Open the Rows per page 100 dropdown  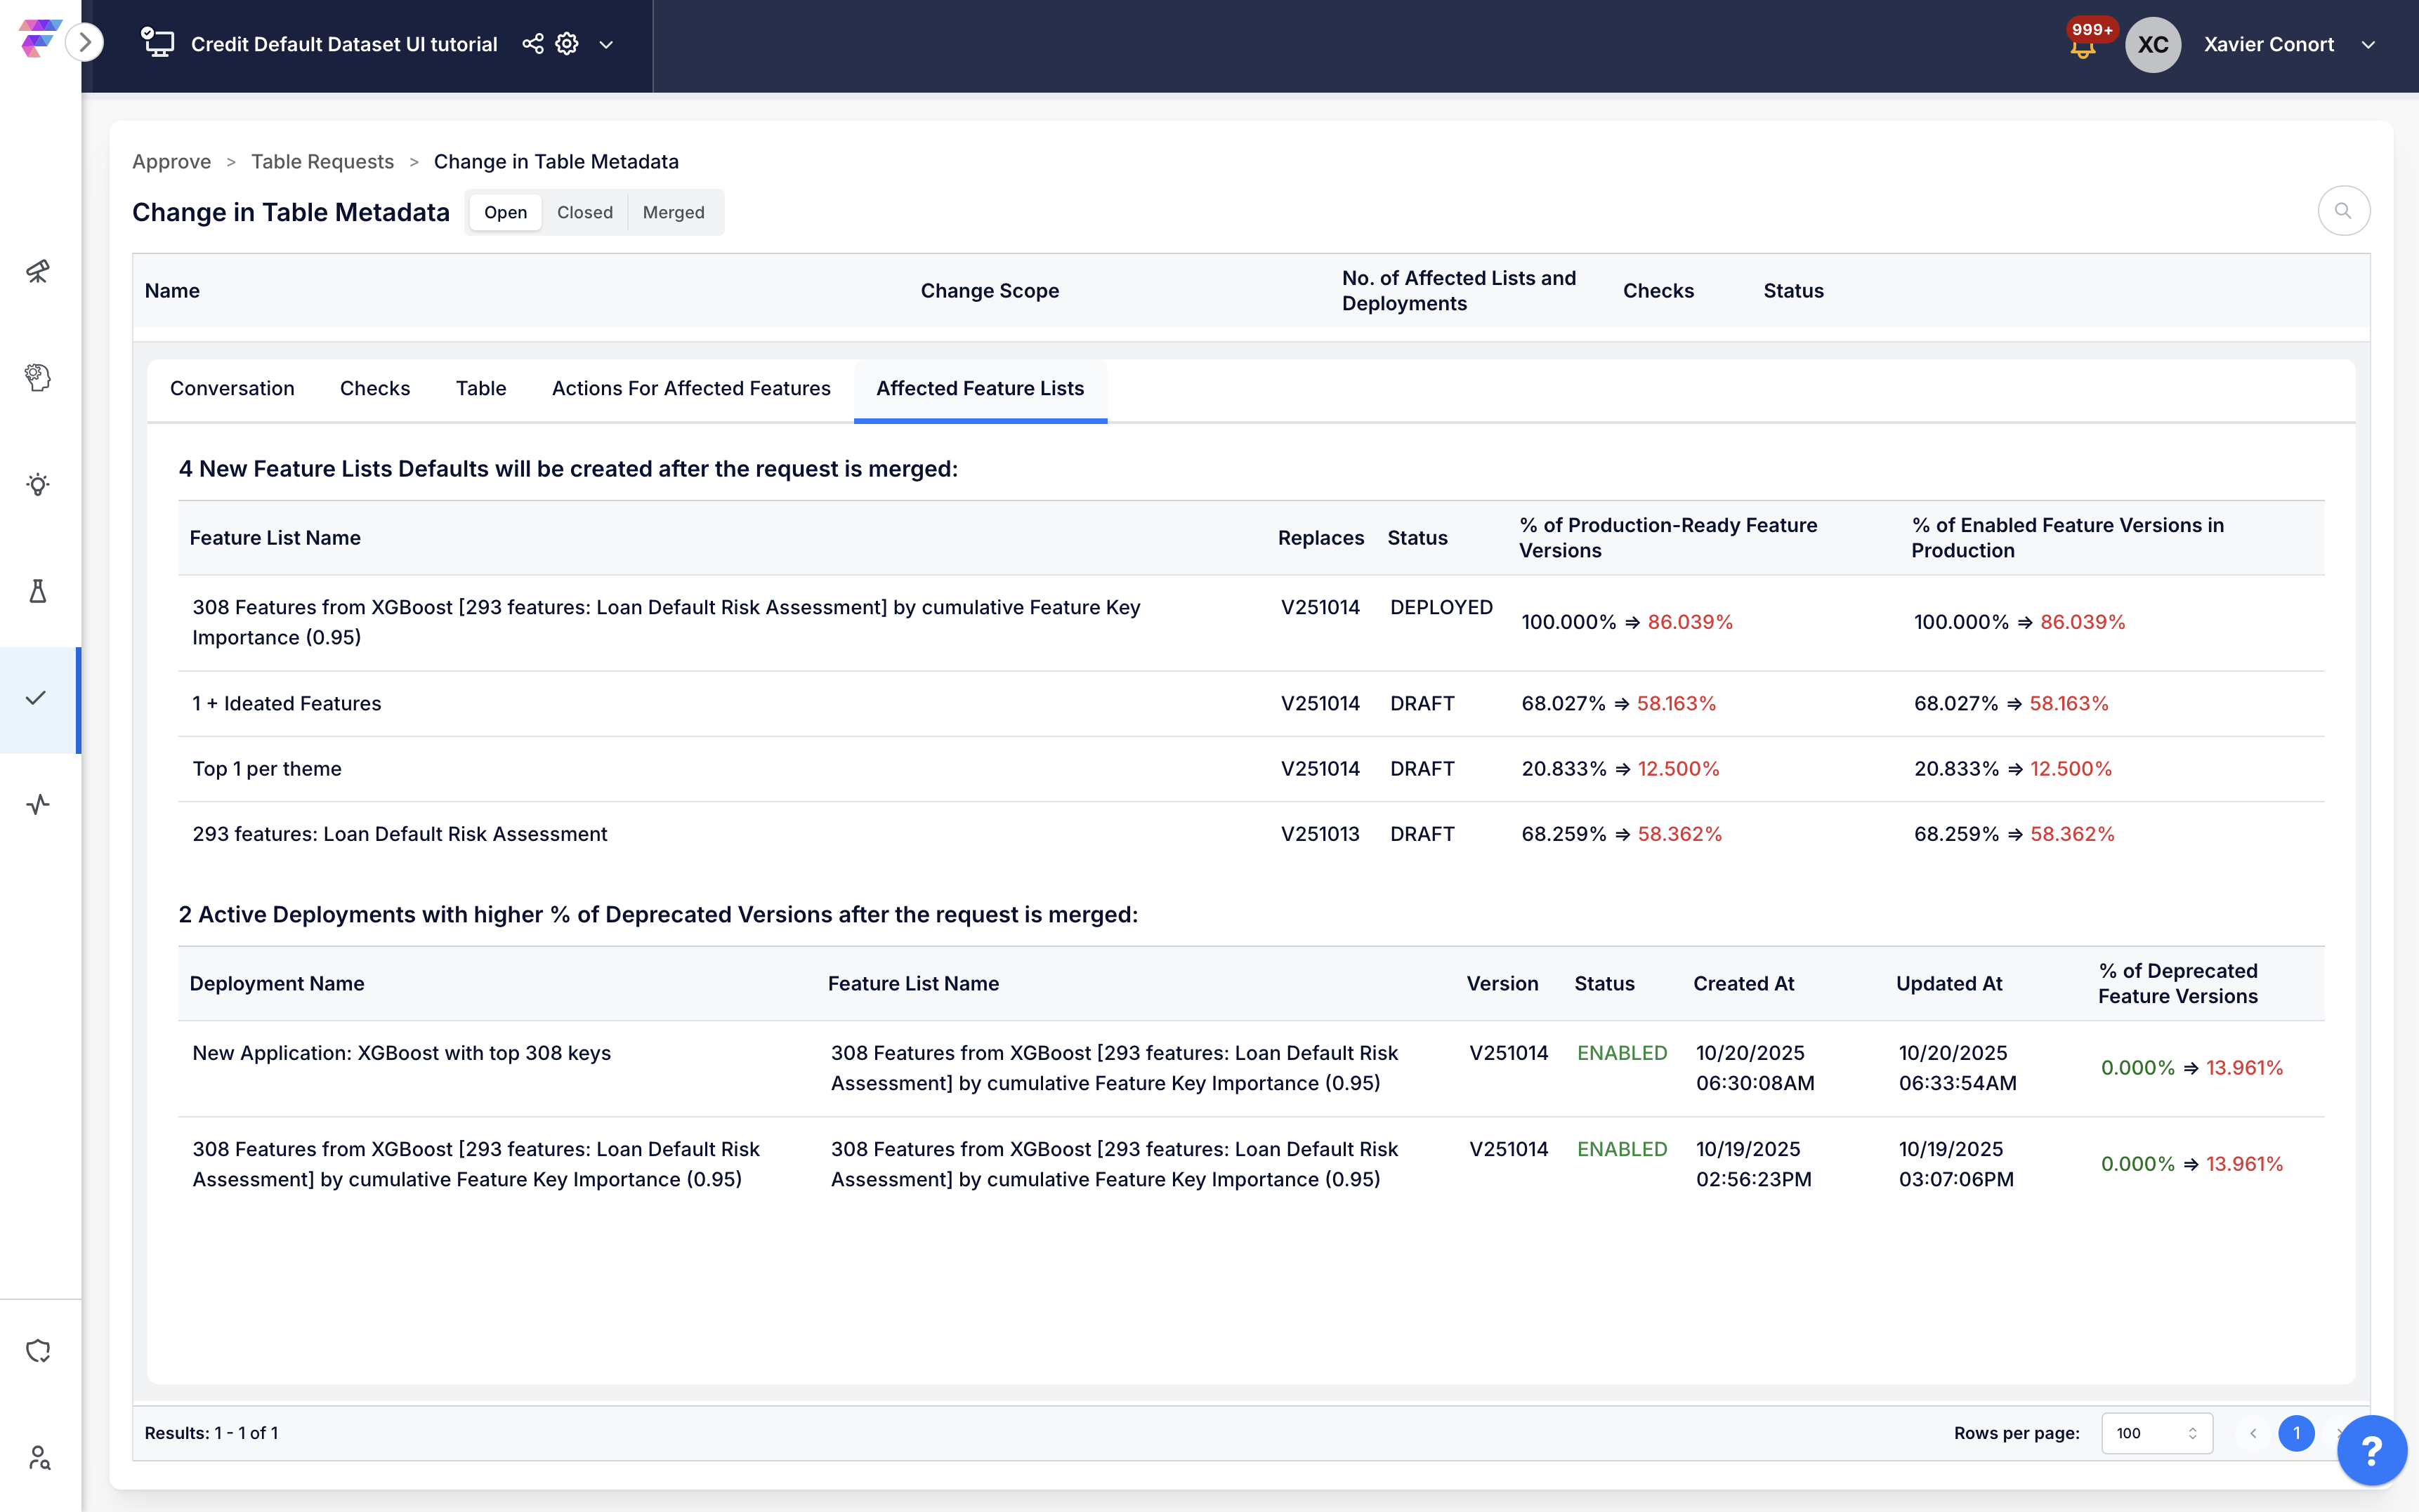point(2156,1433)
